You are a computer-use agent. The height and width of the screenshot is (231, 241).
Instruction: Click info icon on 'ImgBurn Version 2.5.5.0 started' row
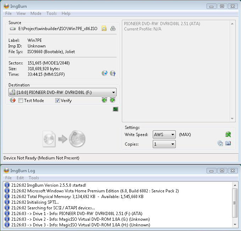(7, 185)
